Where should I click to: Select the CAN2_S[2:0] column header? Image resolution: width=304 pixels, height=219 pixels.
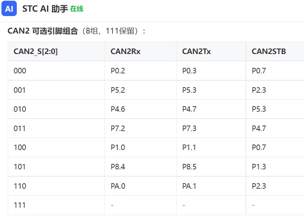point(36,51)
